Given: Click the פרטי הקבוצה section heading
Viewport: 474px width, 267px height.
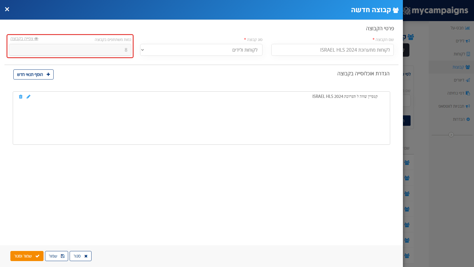Looking at the screenshot, I should [380, 28].
